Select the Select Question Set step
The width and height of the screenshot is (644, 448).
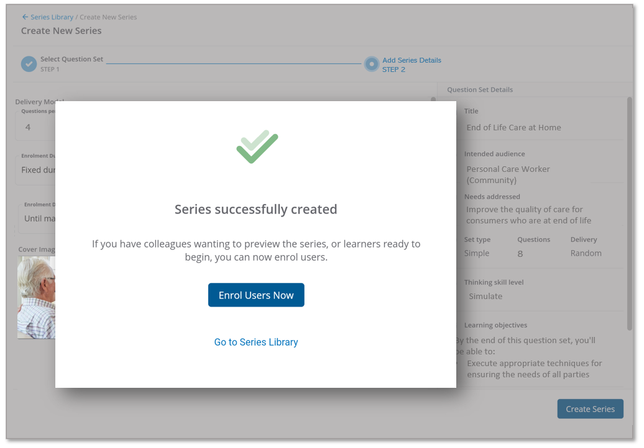tap(71, 60)
